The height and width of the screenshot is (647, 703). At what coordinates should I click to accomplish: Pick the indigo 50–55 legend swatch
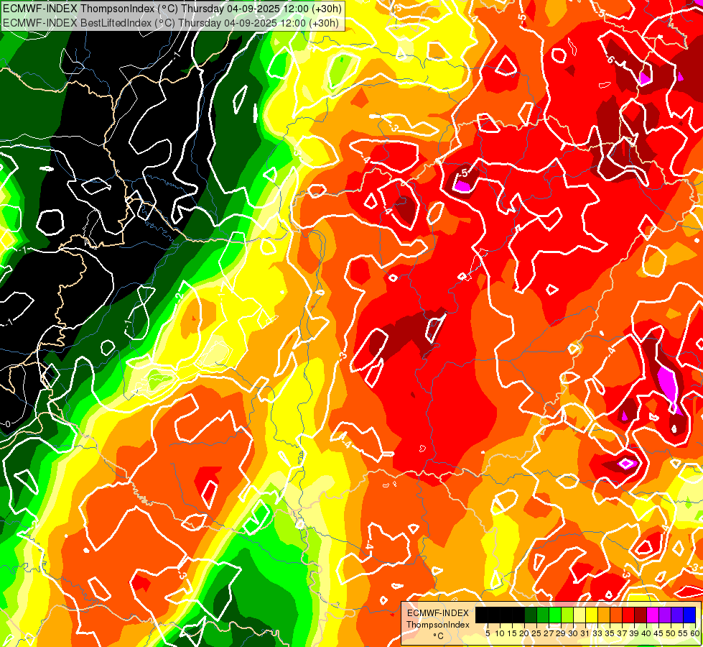point(677,615)
